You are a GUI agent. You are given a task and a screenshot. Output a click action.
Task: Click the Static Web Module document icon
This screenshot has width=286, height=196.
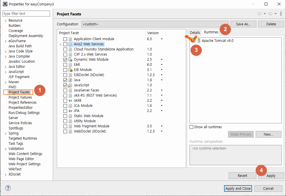[x=70, y=116]
